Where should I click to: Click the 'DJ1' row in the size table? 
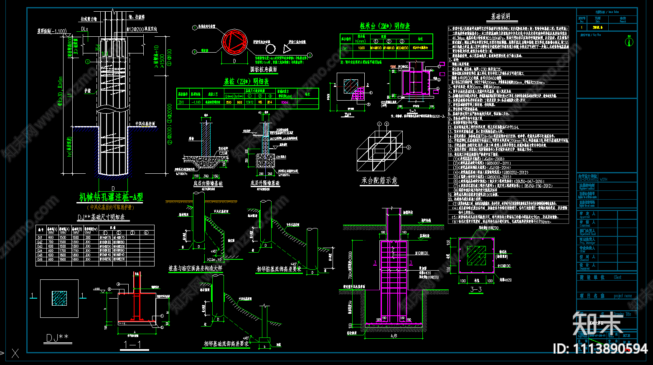95,237
